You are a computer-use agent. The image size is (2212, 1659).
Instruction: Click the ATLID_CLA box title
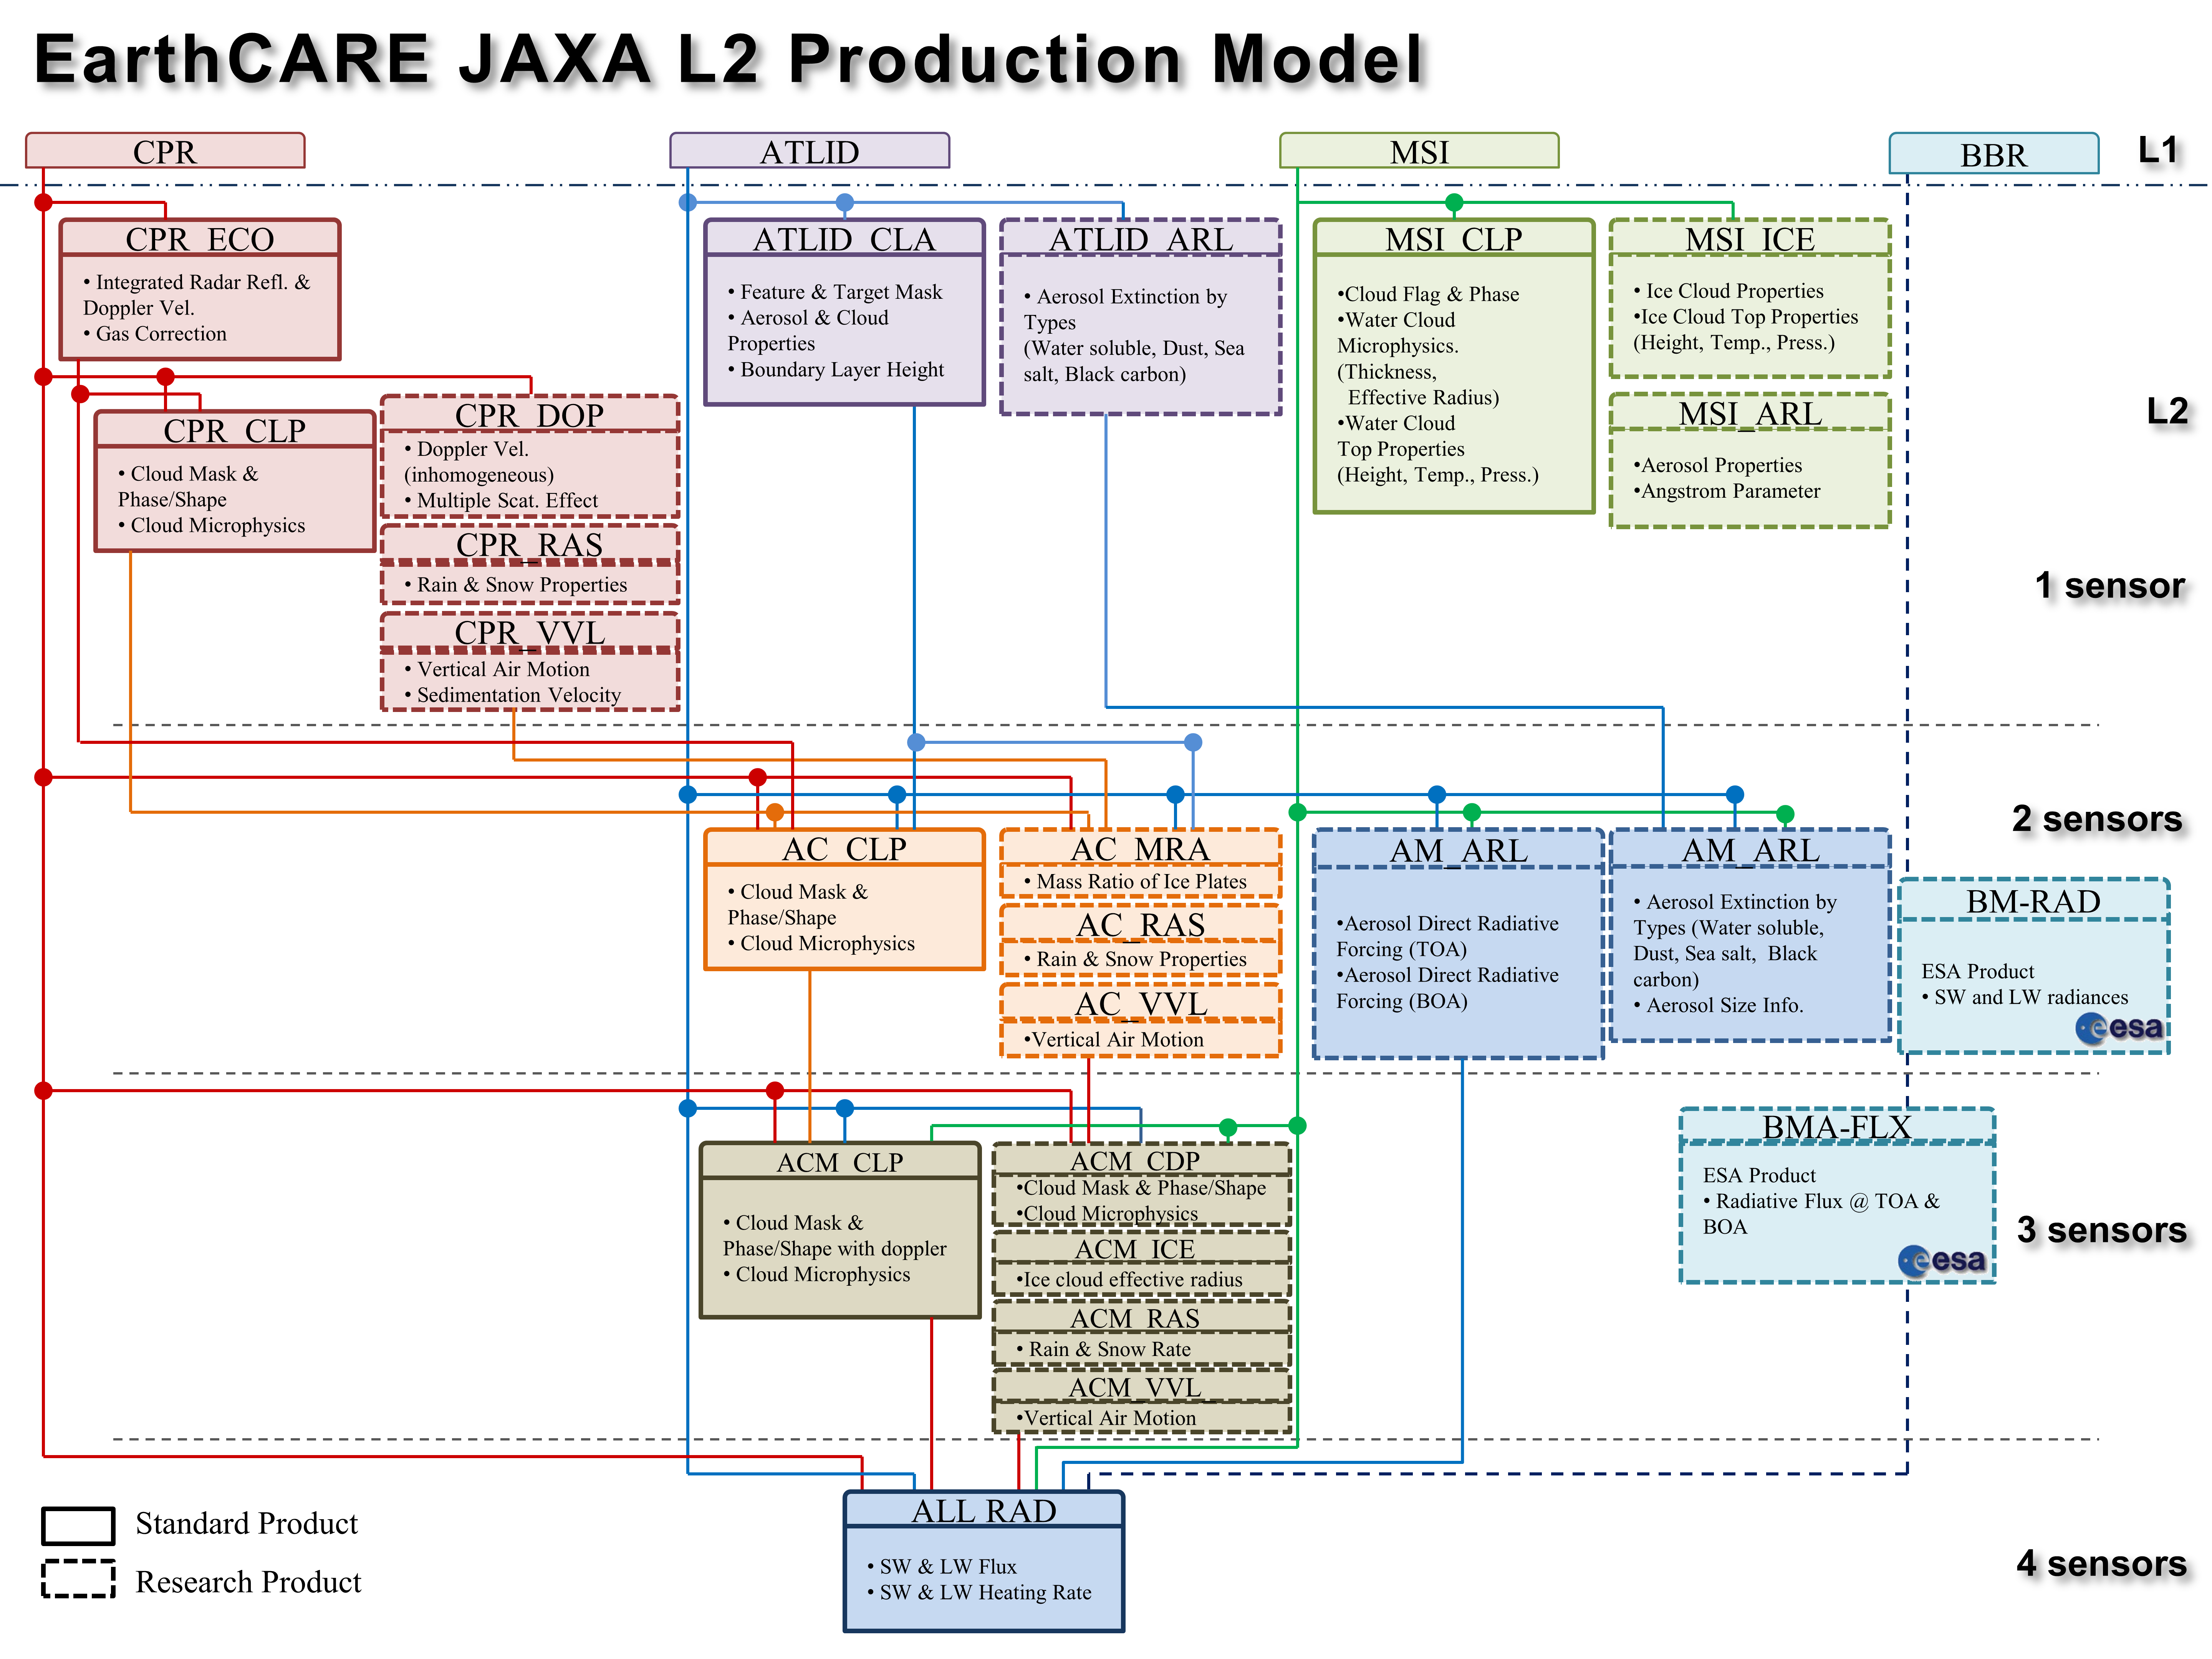845,239
